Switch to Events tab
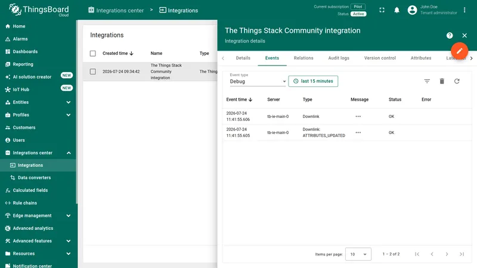 pyautogui.click(x=272, y=58)
